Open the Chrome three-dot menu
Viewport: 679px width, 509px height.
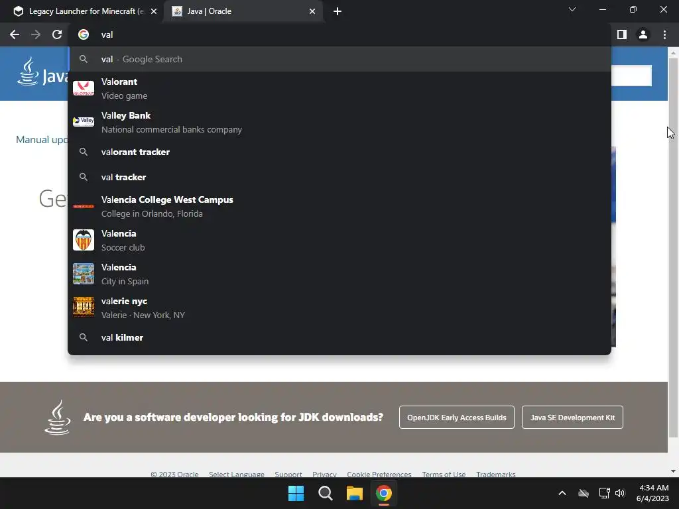tap(664, 34)
